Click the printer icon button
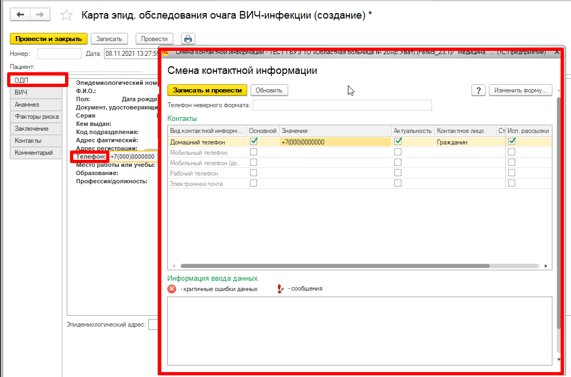571x377 pixels. [188, 39]
